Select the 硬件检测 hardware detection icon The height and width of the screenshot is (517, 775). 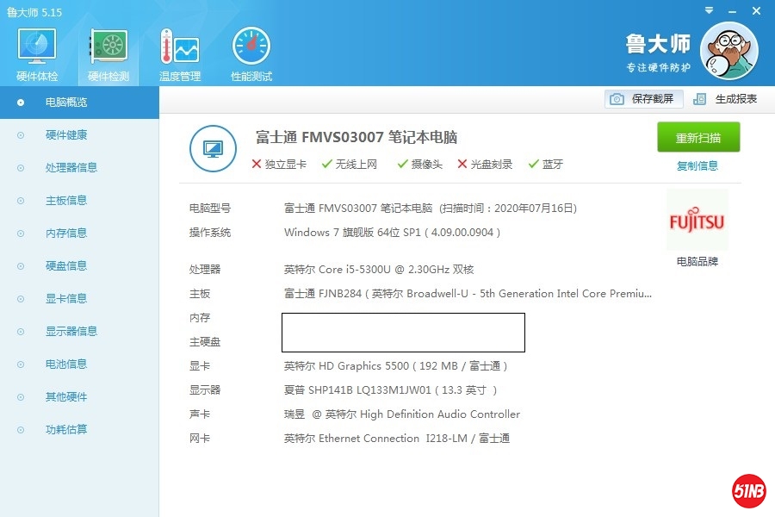tap(108, 47)
